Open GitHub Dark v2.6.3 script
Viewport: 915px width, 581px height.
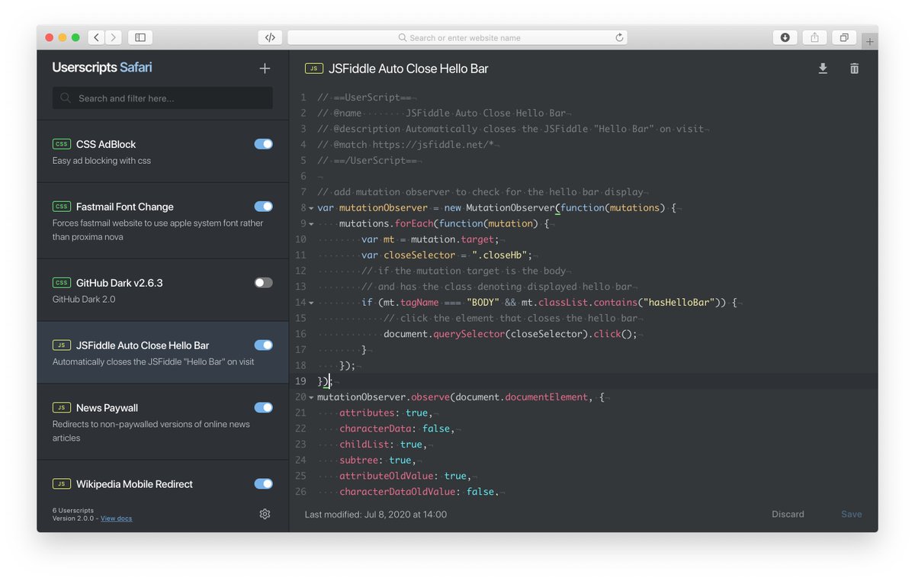162,290
